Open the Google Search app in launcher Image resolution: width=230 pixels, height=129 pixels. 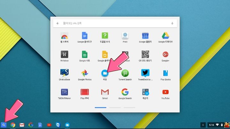click(x=125, y=92)
